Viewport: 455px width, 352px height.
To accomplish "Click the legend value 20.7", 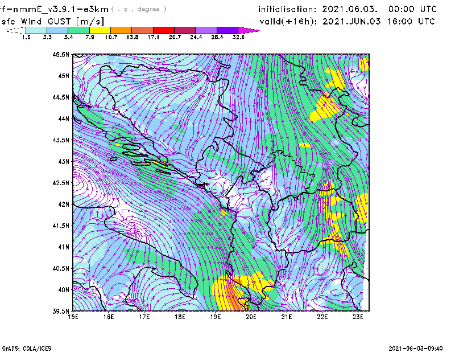I will (175, 37).
